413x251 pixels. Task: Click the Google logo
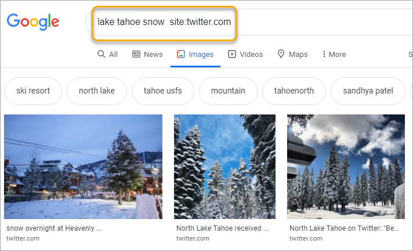click(33, 21)
